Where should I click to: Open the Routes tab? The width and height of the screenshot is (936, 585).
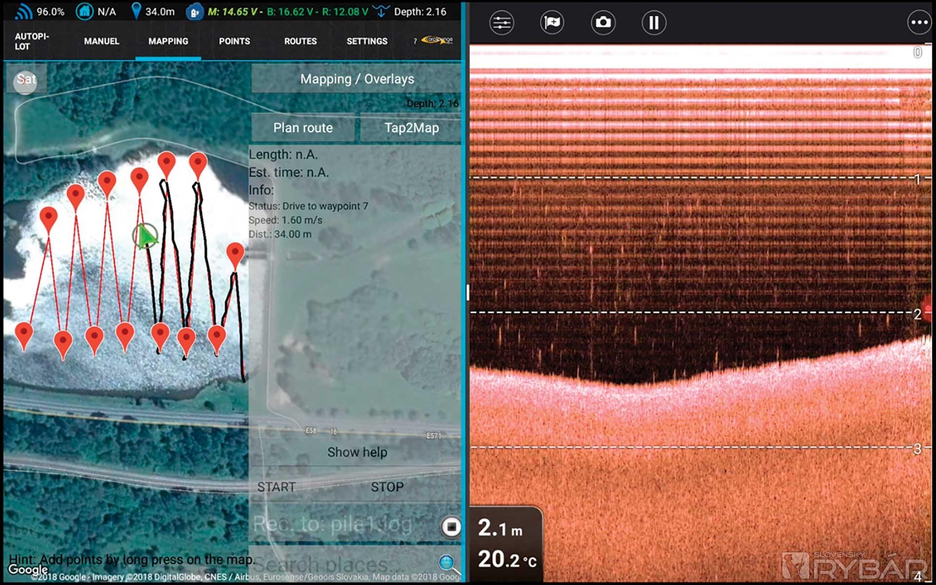(x=300, y=41)
